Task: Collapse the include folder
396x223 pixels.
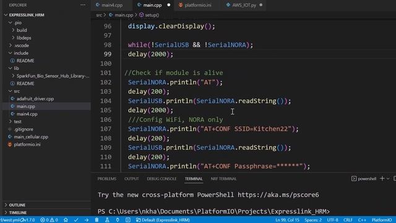Action: coord(11,53)
